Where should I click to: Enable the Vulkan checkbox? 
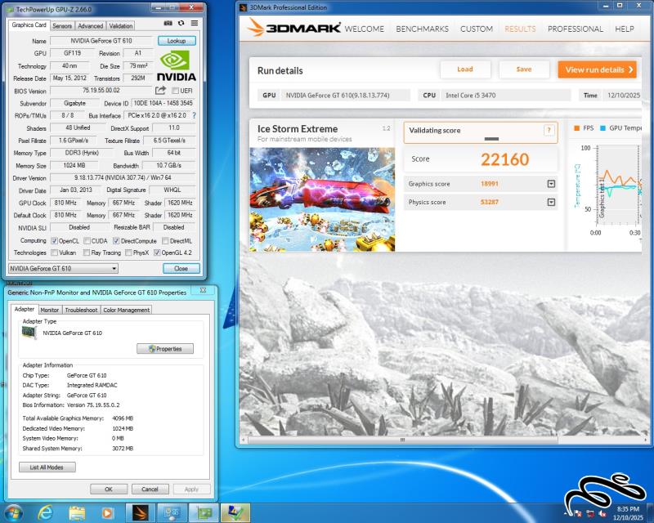[55, 253]
